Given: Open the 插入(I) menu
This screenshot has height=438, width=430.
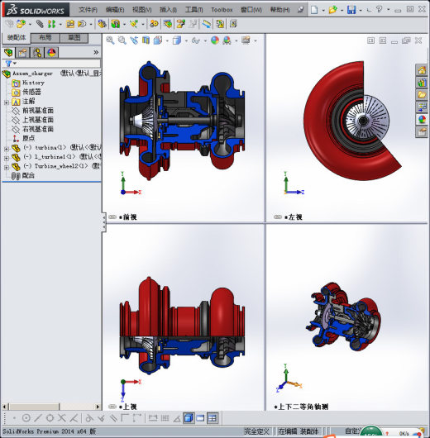Looking at the screenshot, I should click(168, 10).
